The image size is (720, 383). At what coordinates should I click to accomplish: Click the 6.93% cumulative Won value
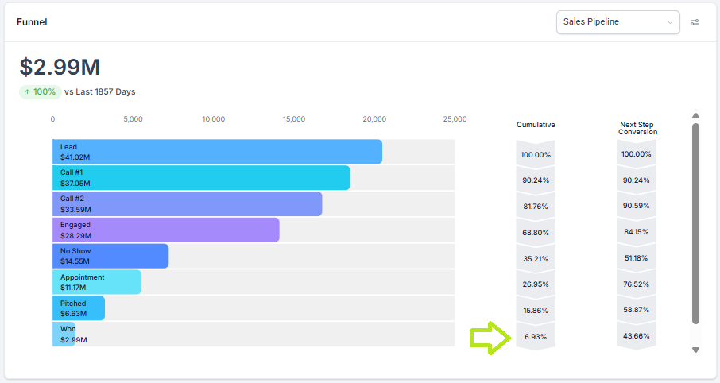[536, 336]
